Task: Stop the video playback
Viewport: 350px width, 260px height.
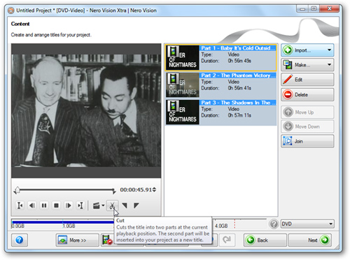Action: click(56, 205)
